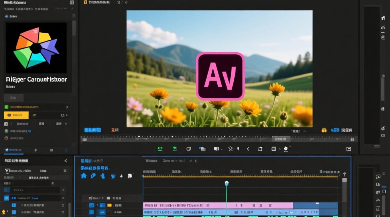Screen dimensions: 390x217
Task: Expand the green icon row with its right chevron
Action: point(67,107)
